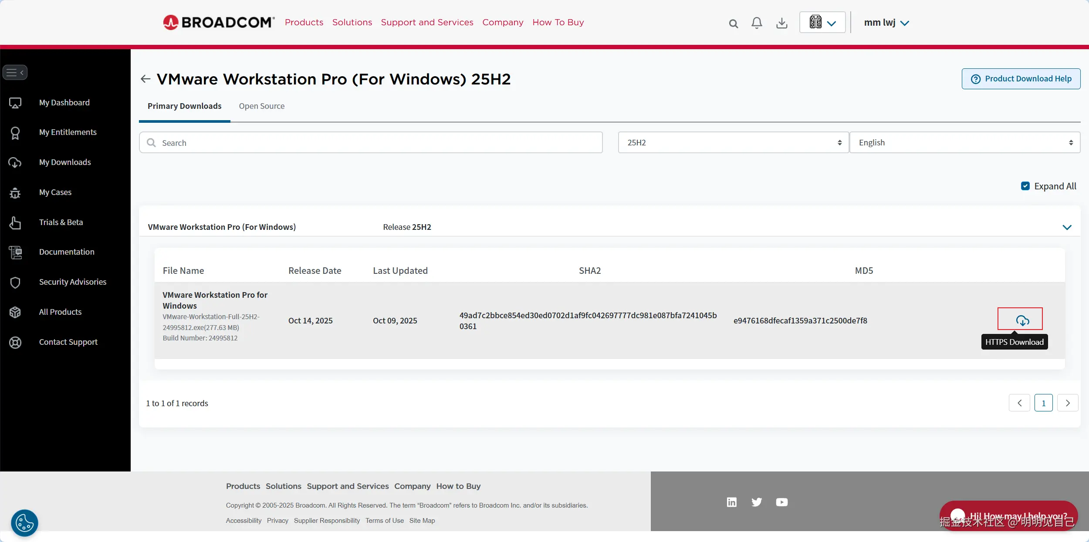Image resolution: width=1089 pixels, height=542 pixels.
Task: Open the Terms of Use footer link
Action: click(384, 521)
